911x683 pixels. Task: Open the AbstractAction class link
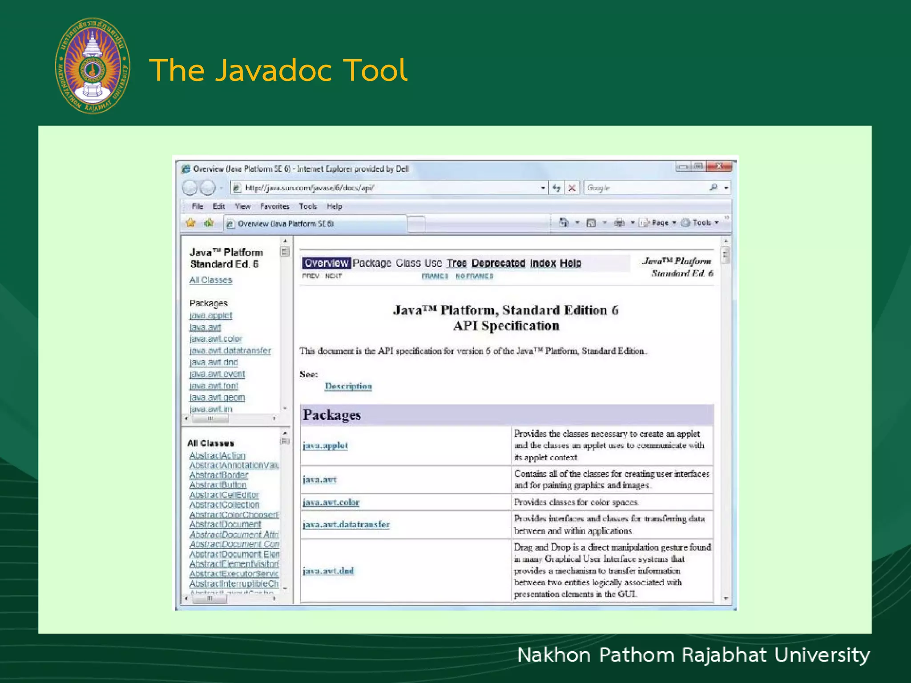click(x=217, y=455)
